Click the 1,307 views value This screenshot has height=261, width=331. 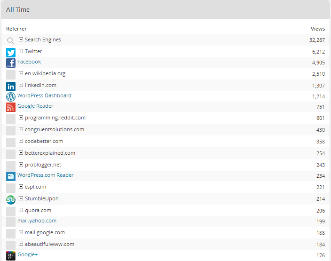pos(318,86)
